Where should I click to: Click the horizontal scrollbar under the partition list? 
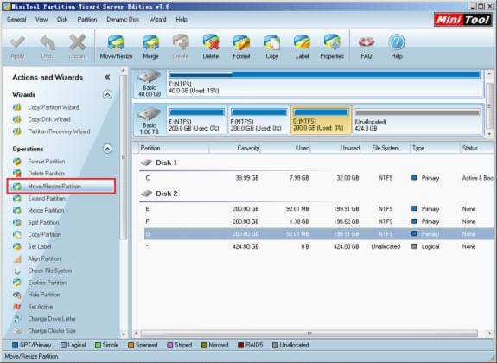click(x=309, y=334)
